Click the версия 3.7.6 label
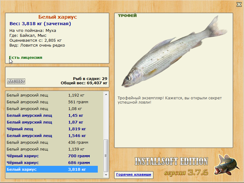Image resolution: width=244 pixels, height=183 pixels. [x=186, y=172]
